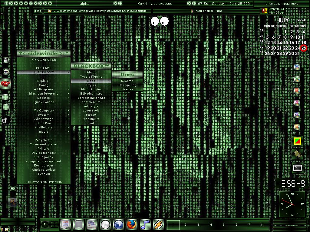Viewport: 310px width, 232px height.
Task: Click the down-arrow button in media controls
Action: (50, 3)
